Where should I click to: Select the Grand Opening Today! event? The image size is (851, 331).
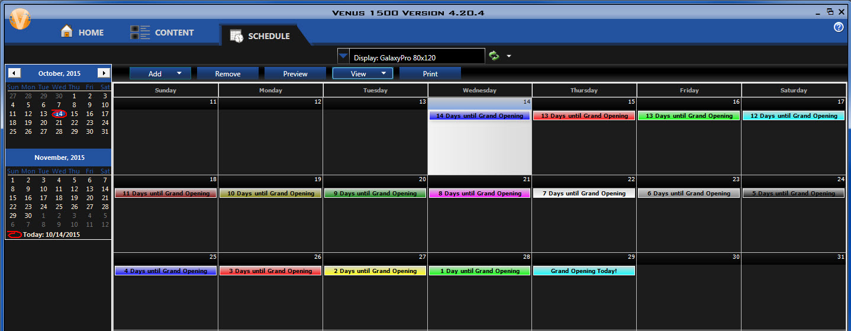pos(584,271)
